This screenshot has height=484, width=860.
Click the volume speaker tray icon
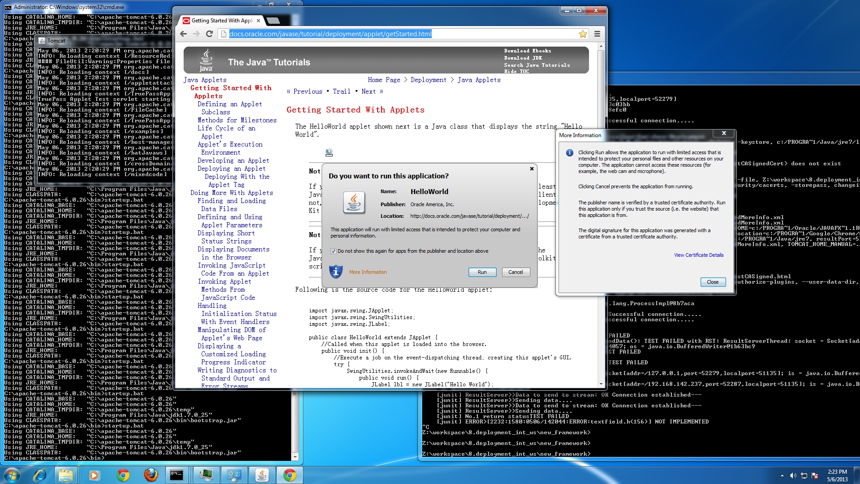click(793, 475)
